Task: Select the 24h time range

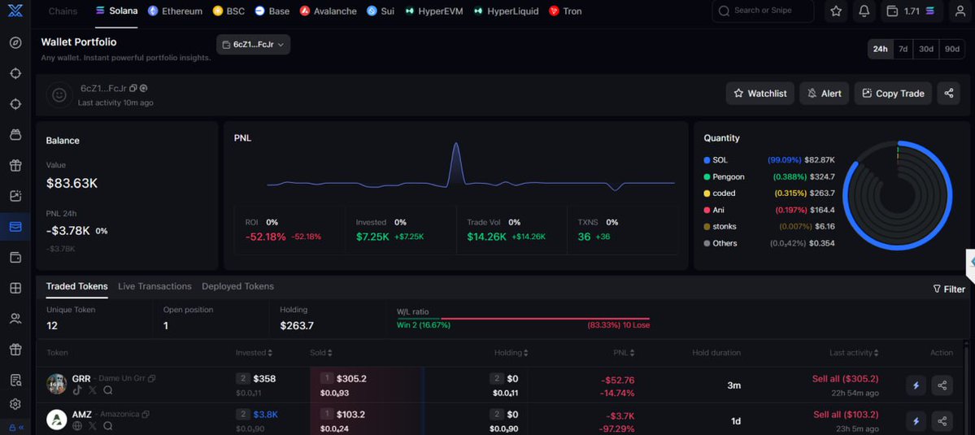Action: [x=880, y=49]
